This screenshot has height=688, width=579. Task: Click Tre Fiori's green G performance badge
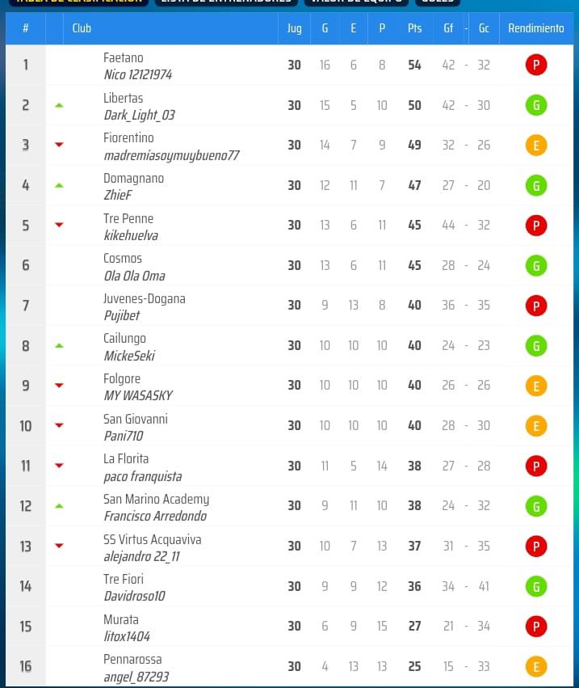coord(535,586)
